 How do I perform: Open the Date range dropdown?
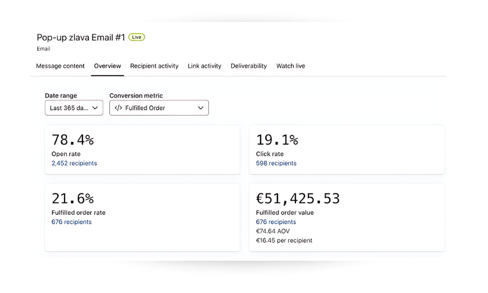tap(74, 108)
